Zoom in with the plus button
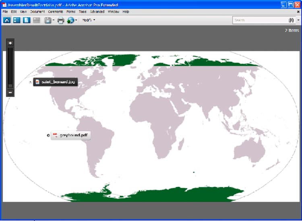The height and width of the screenshot is (221, 302). click(10, 43)
